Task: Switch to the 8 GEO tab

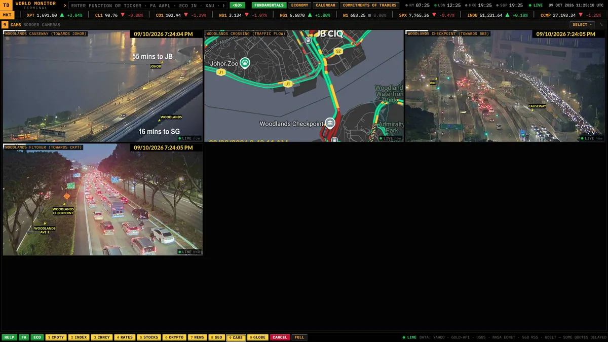Action: click(x=217, y=337)
